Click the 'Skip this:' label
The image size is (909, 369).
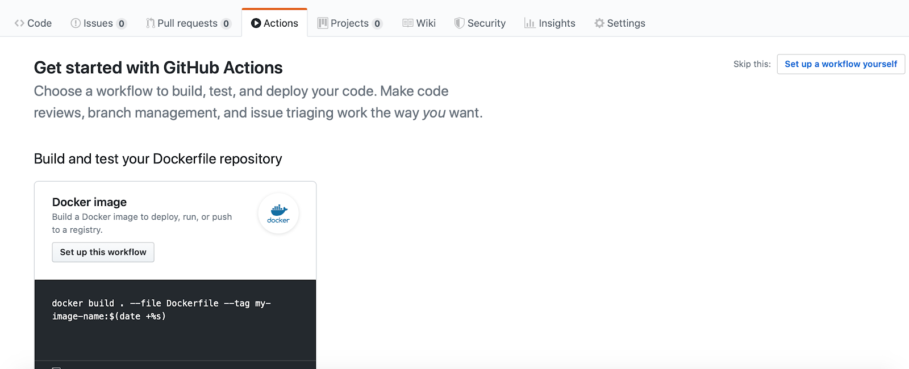point(752,64)
